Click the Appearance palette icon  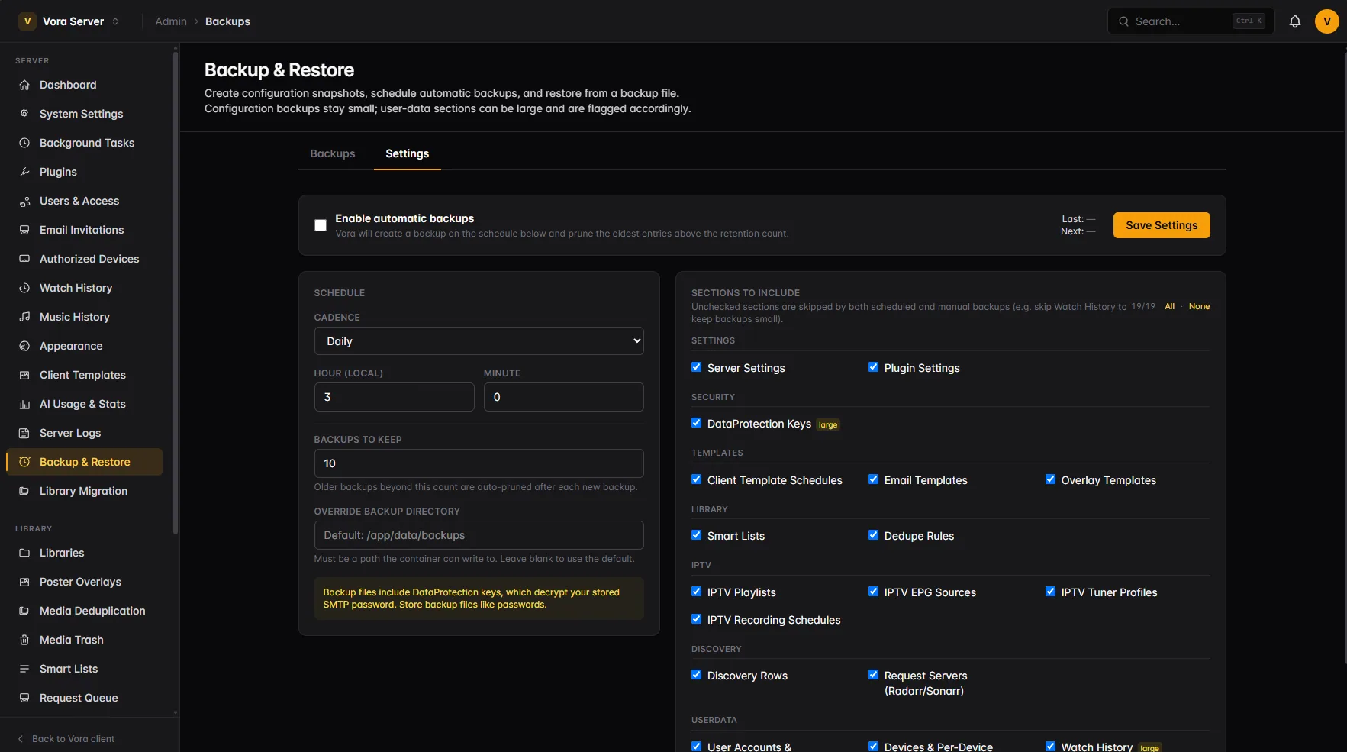pos(24,346)
